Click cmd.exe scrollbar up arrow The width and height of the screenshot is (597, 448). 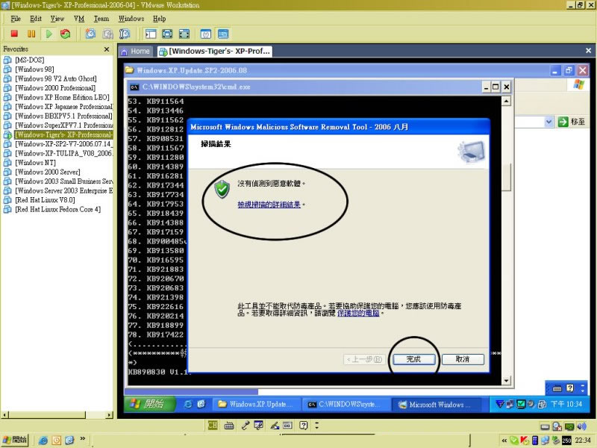click(506, 101)
